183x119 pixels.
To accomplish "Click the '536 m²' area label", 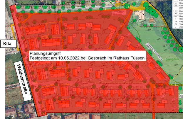I will pos(166,79).
